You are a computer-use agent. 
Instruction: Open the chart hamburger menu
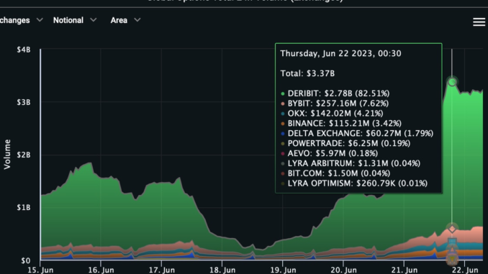(x=479, y=22)
